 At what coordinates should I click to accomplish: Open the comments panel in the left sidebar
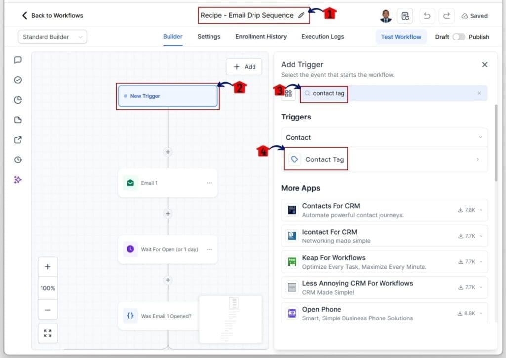click(x=18, y=60)
